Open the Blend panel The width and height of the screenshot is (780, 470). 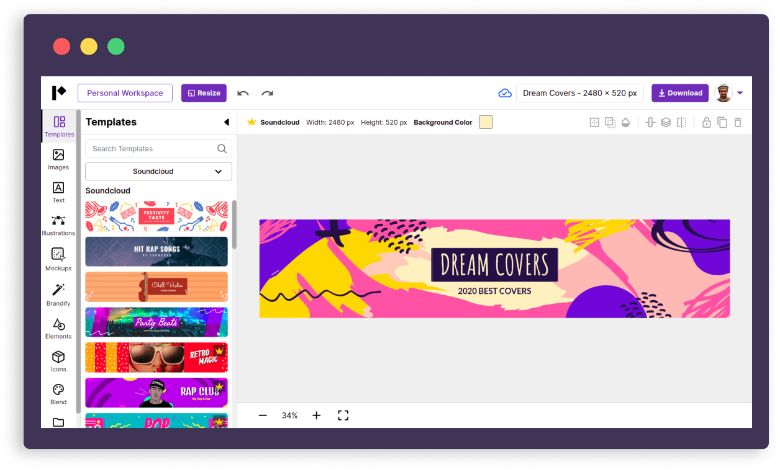58,393
